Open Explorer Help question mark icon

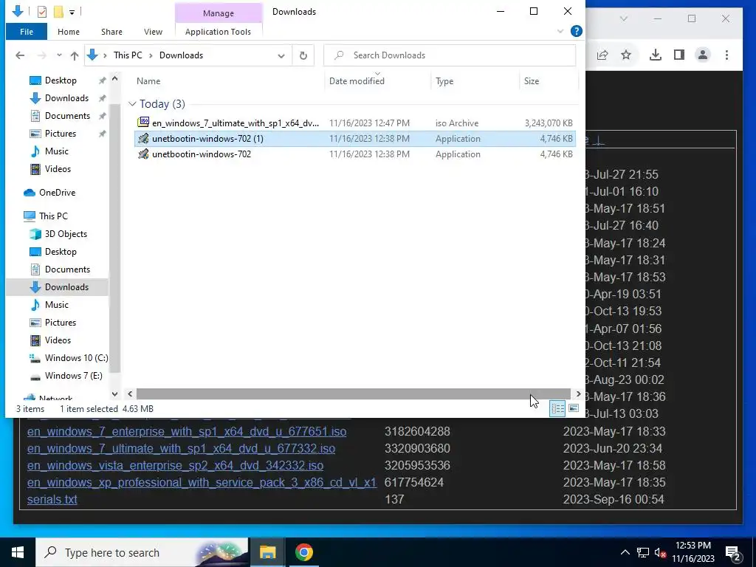point(576,31)
